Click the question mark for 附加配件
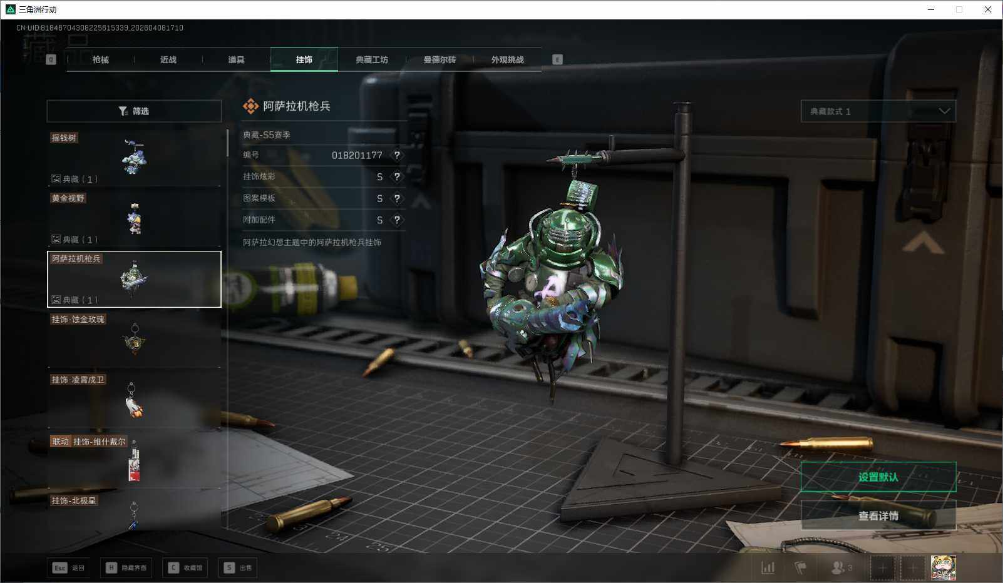 tap(397, 220)
